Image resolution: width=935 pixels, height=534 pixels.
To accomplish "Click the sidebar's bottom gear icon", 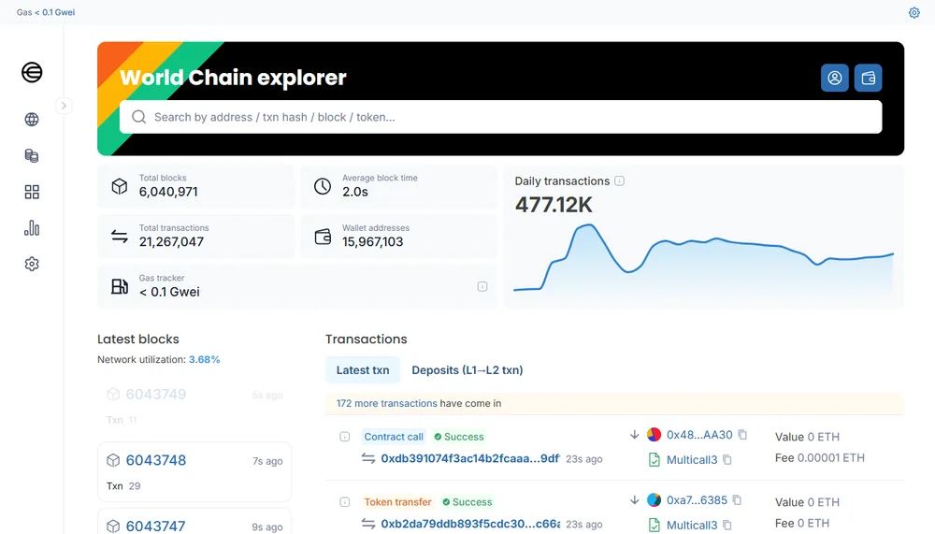I will [x=32, y=264].
